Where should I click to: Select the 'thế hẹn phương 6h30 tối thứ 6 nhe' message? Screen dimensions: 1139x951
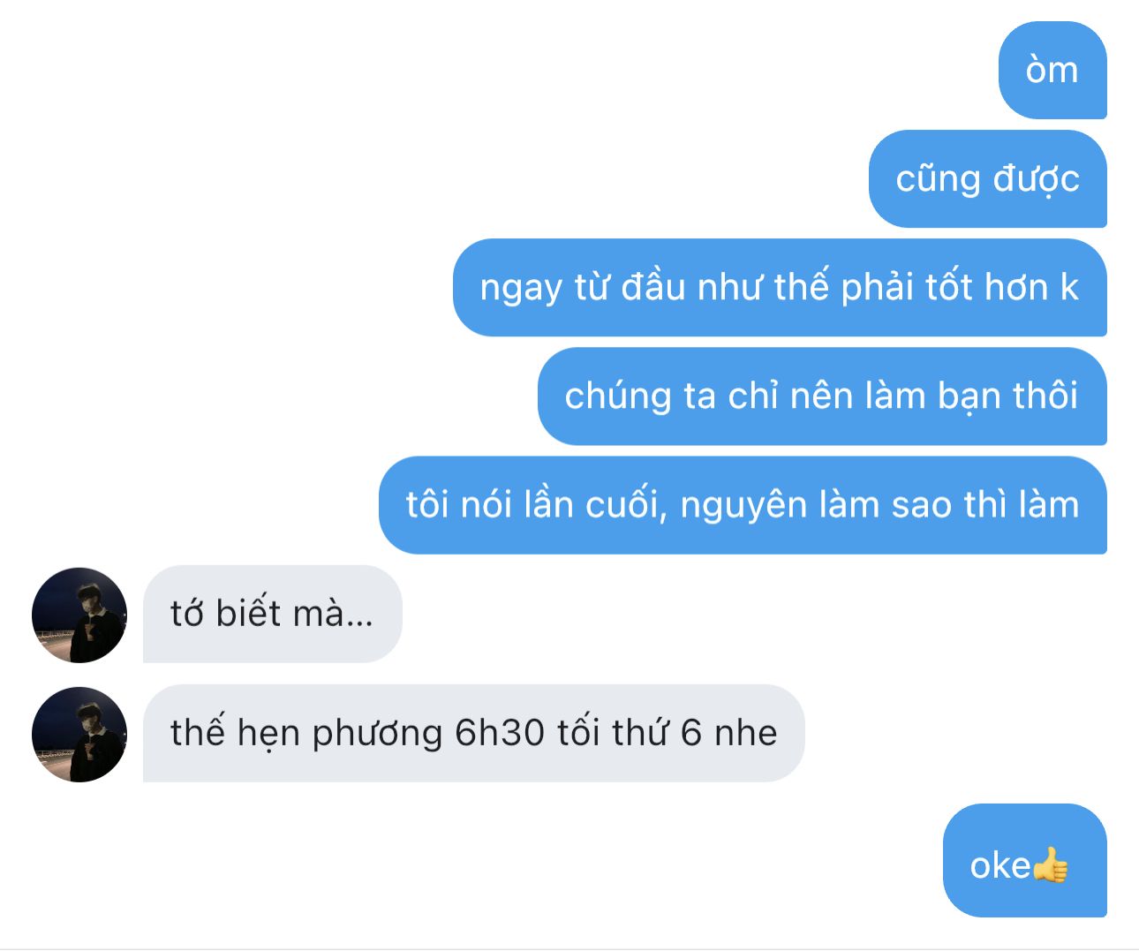[x=474, y=733]
